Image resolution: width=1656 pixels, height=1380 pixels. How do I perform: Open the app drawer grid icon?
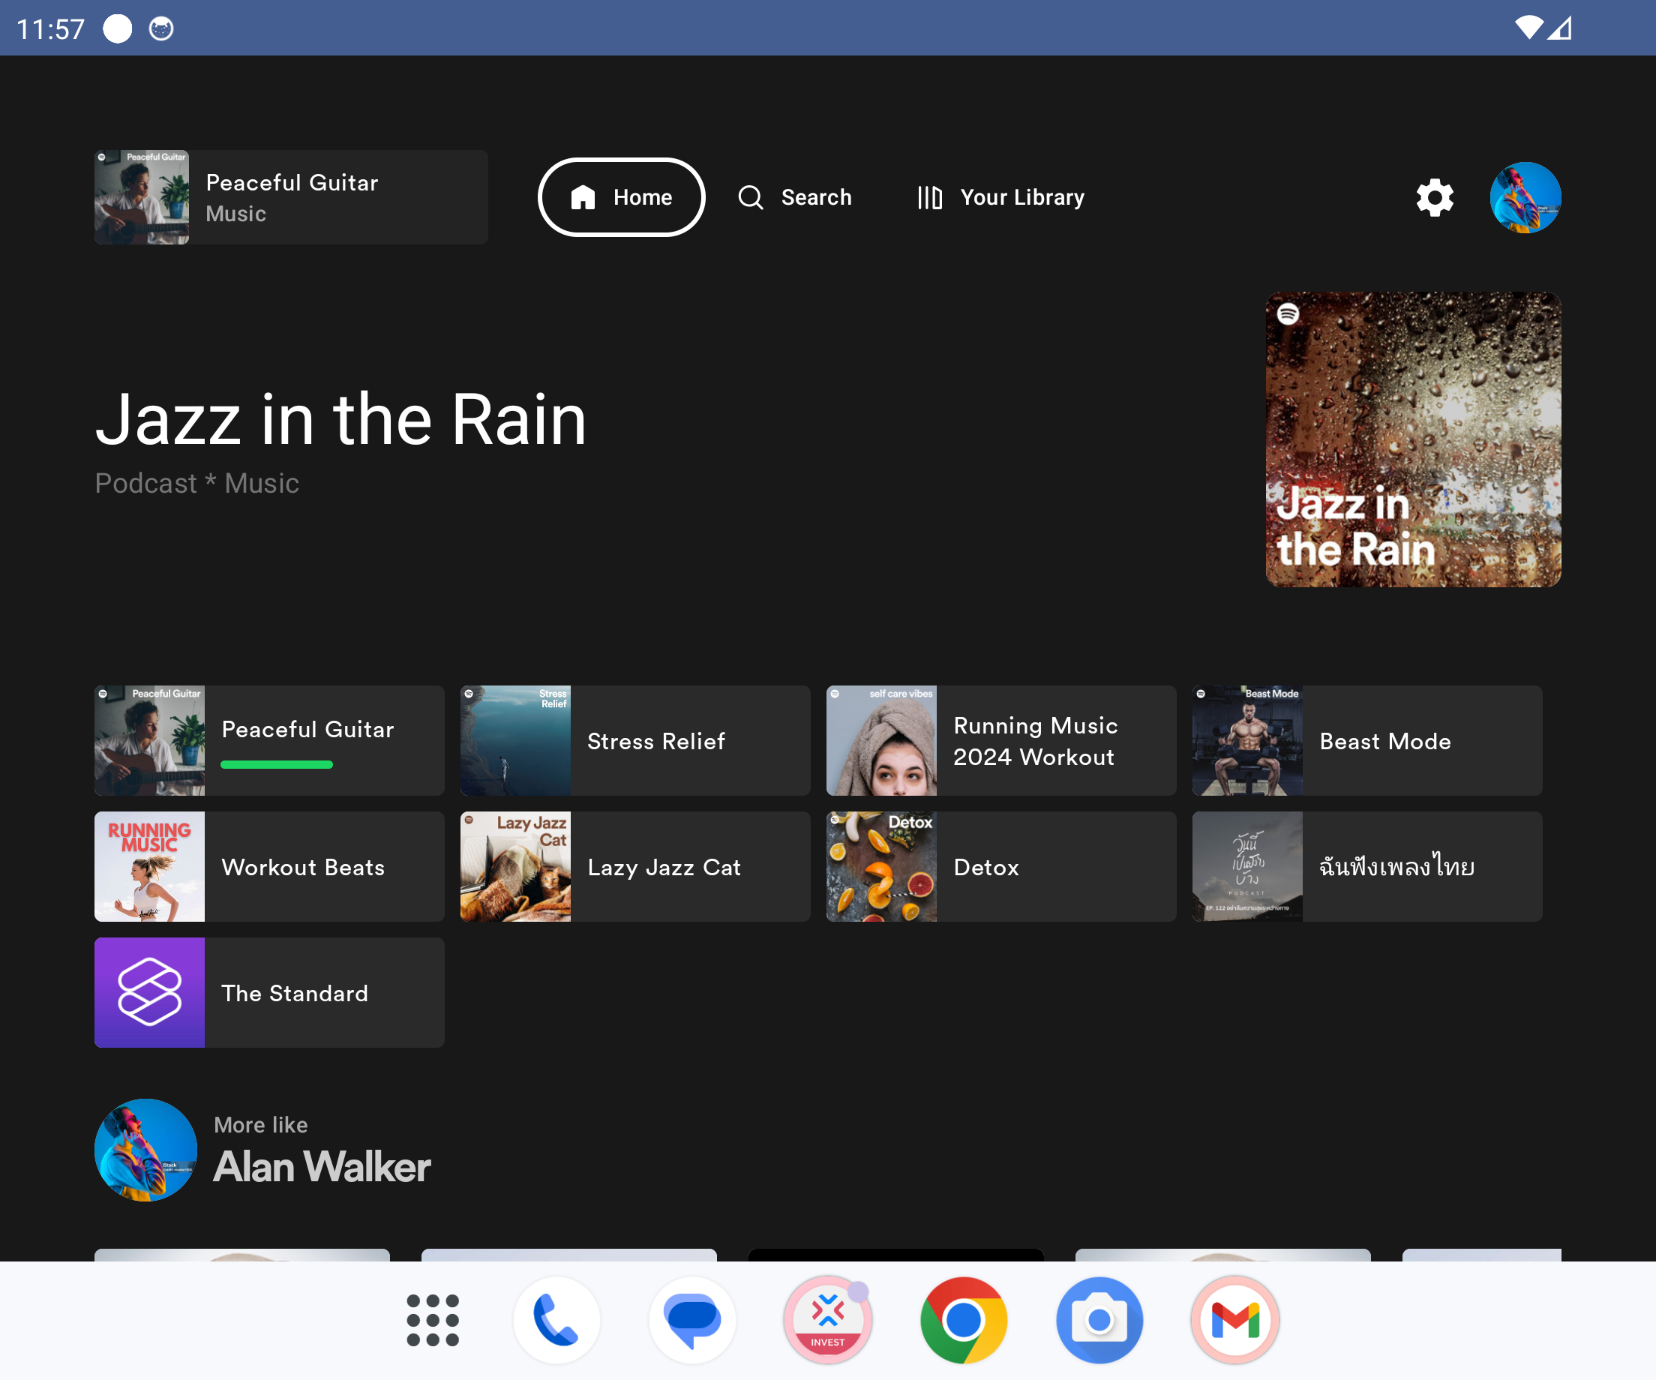point(432,1319)
